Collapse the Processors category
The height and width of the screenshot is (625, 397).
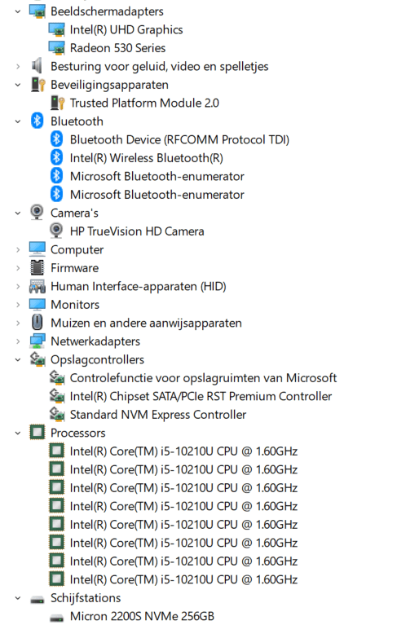[x=18, y=434]
